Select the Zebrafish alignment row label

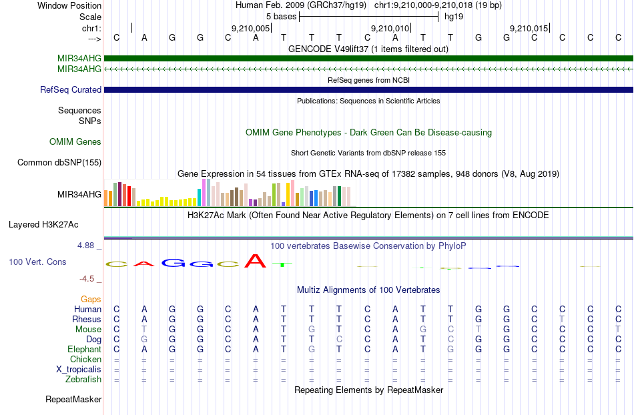tap(83, 380)
